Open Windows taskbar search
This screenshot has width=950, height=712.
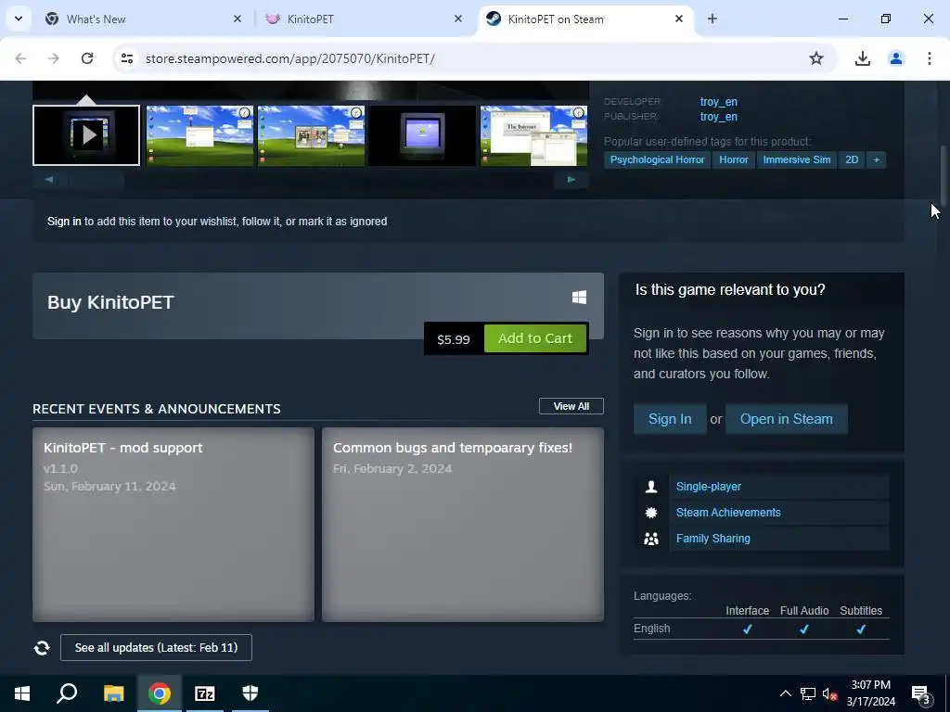67,693
